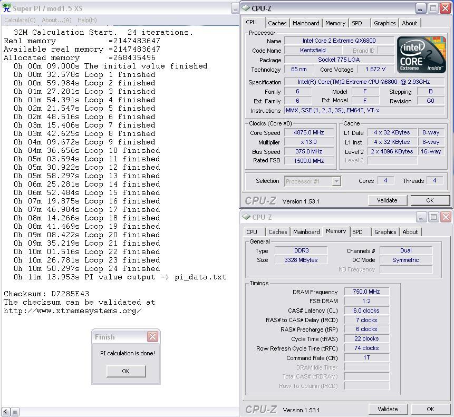This screenshot has width=454, height=417.
Task: Switch to Mainboard tab in top CPU-Z window
Action: pyautogui.click(x=306, y=23)
